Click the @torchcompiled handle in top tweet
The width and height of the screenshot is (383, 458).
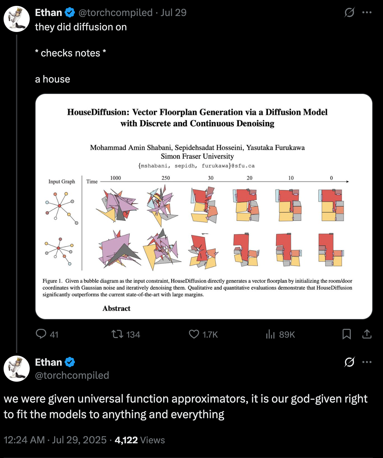tap(115, 12)
